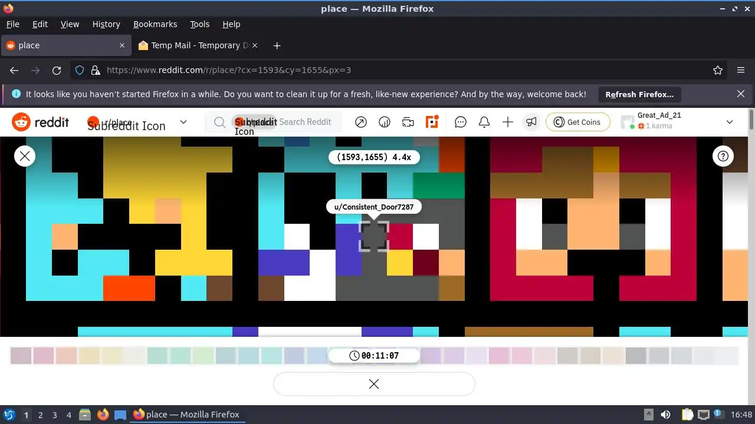Expand the Great_Ad_21 user menu

click(730, 122)
